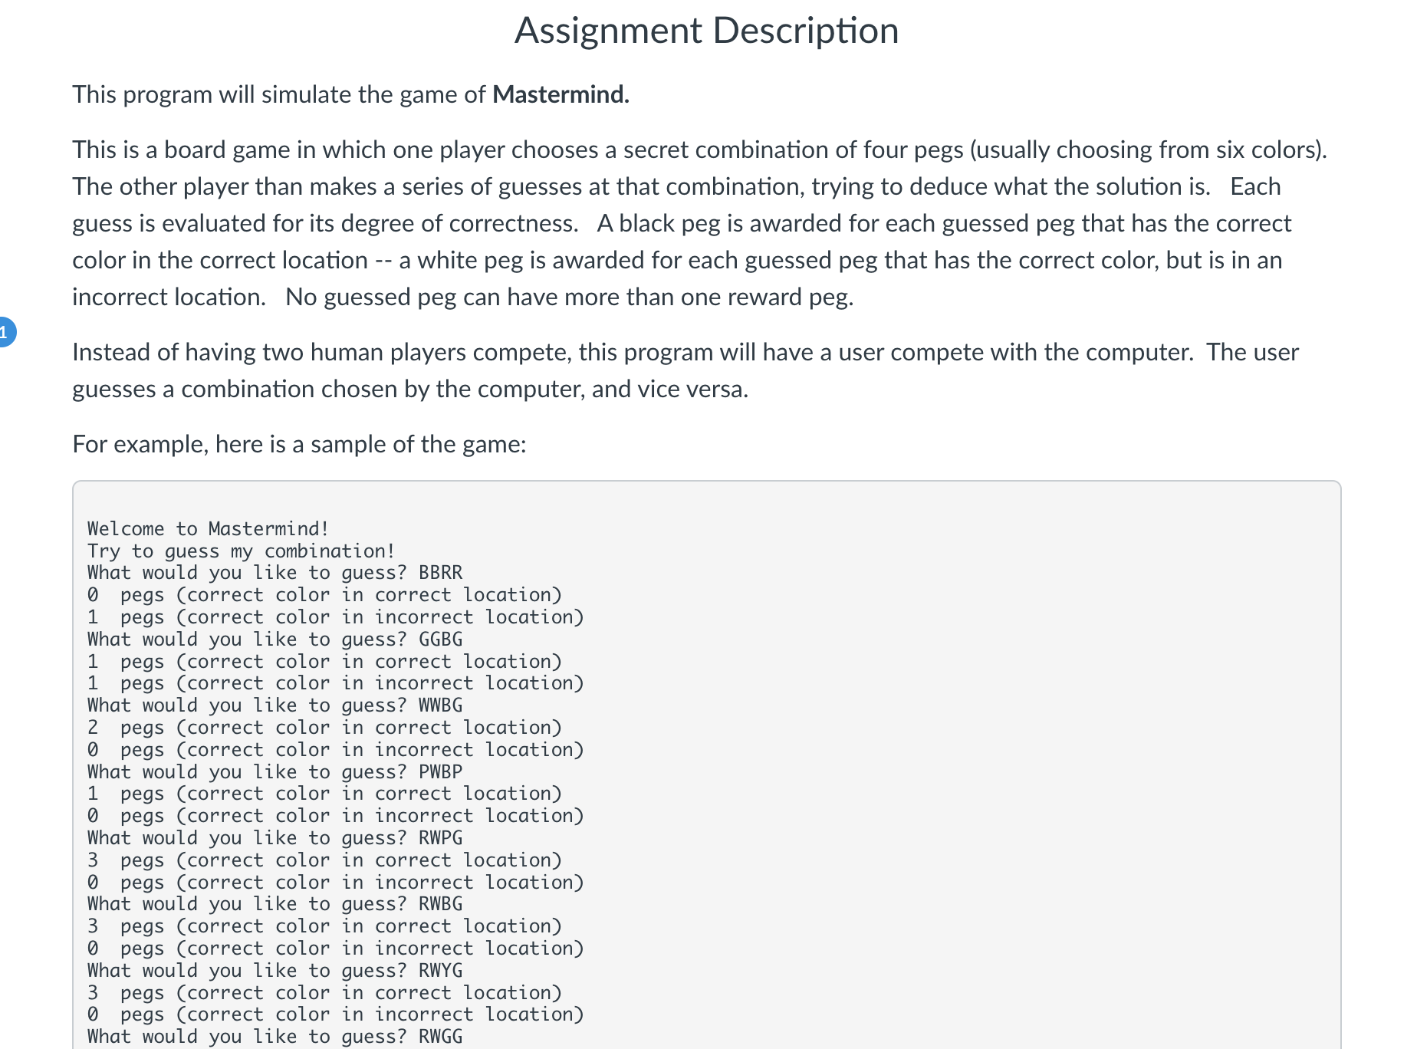This screenshot has width=1417, height=1049.
Task: Select the line reading 3 pegs correct color correct location
Action: pos(325,860)
